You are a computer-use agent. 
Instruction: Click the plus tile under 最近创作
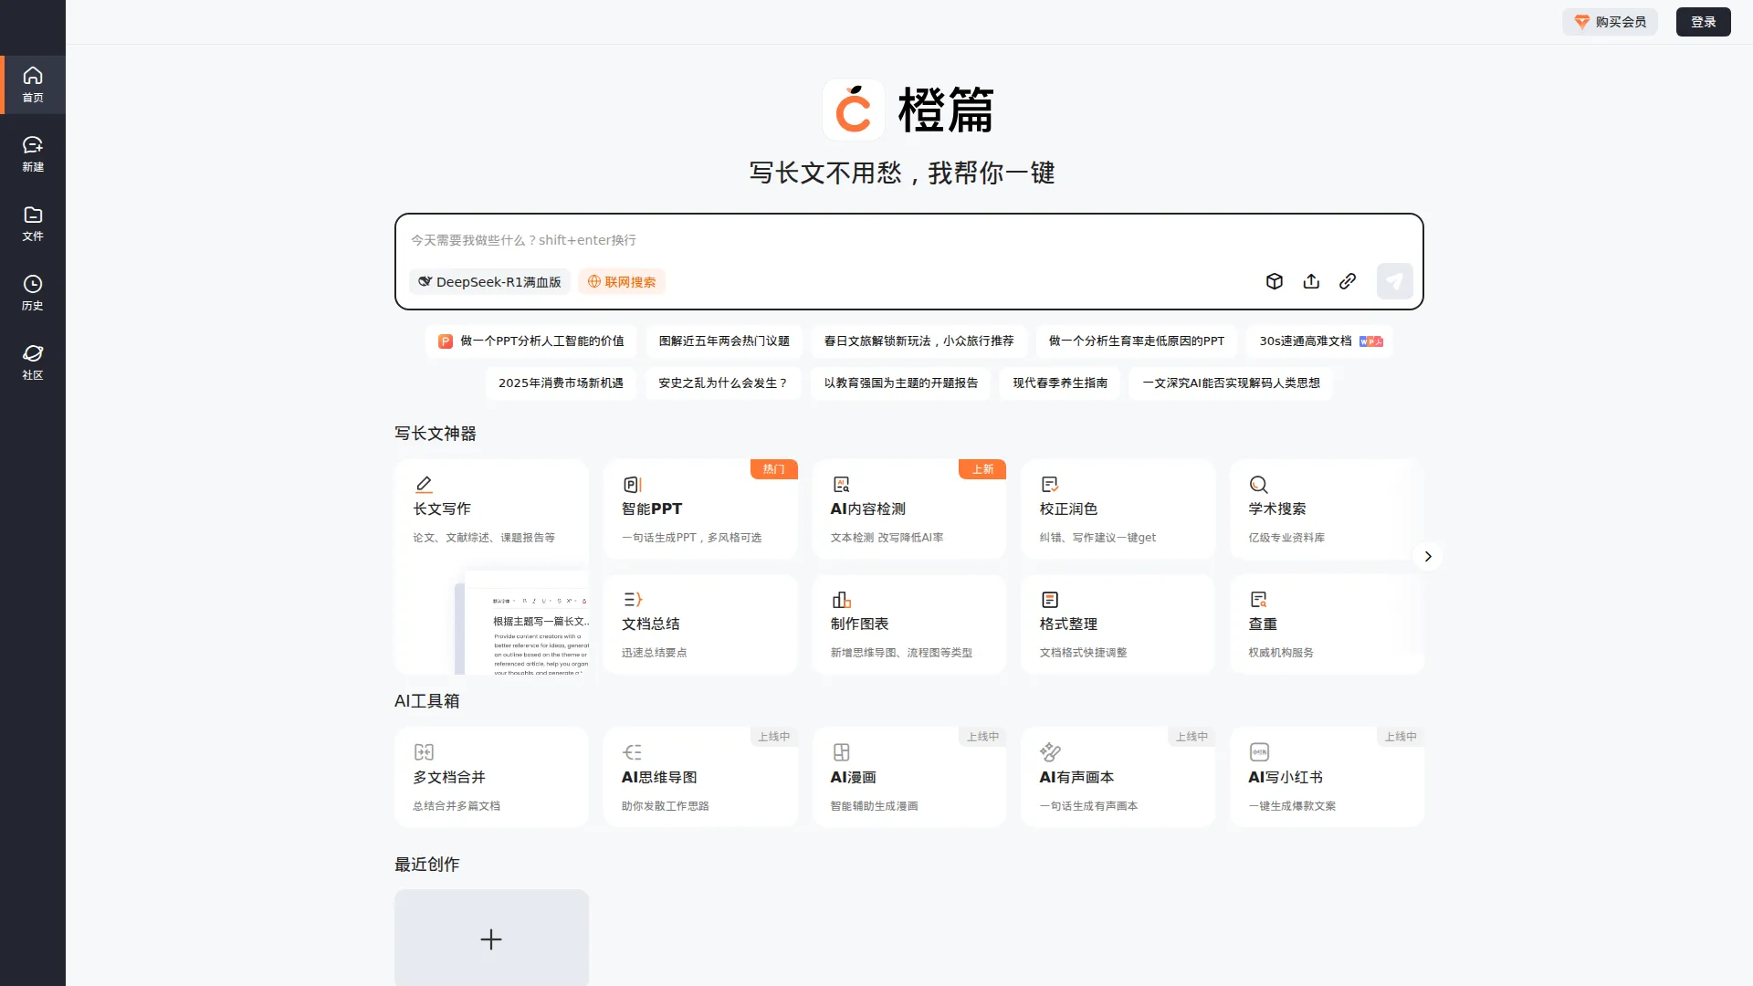pos(491,939)
